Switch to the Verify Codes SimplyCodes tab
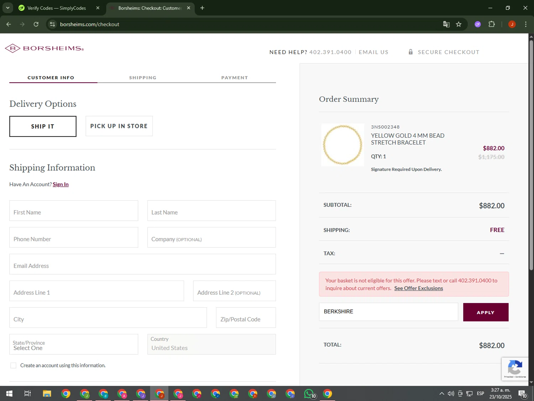This screenshot has width=534, height=401. [57, 8]
